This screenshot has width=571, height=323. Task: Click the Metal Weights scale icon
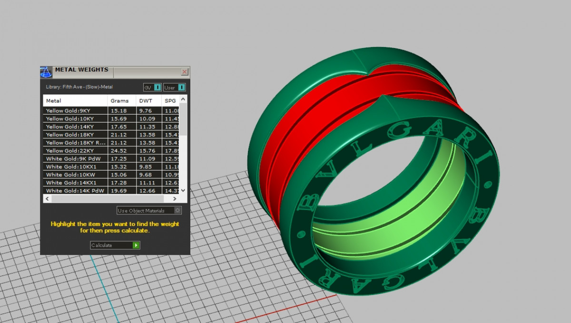pos(46,72)
